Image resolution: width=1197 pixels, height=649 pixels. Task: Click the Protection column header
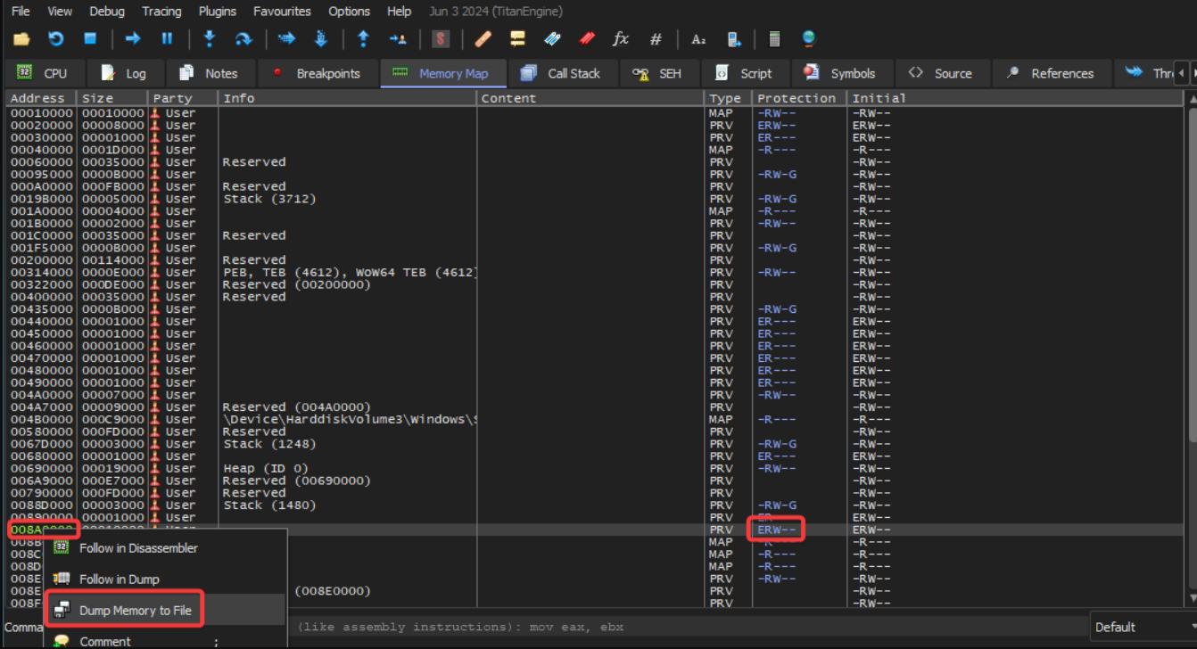point(797,98)
